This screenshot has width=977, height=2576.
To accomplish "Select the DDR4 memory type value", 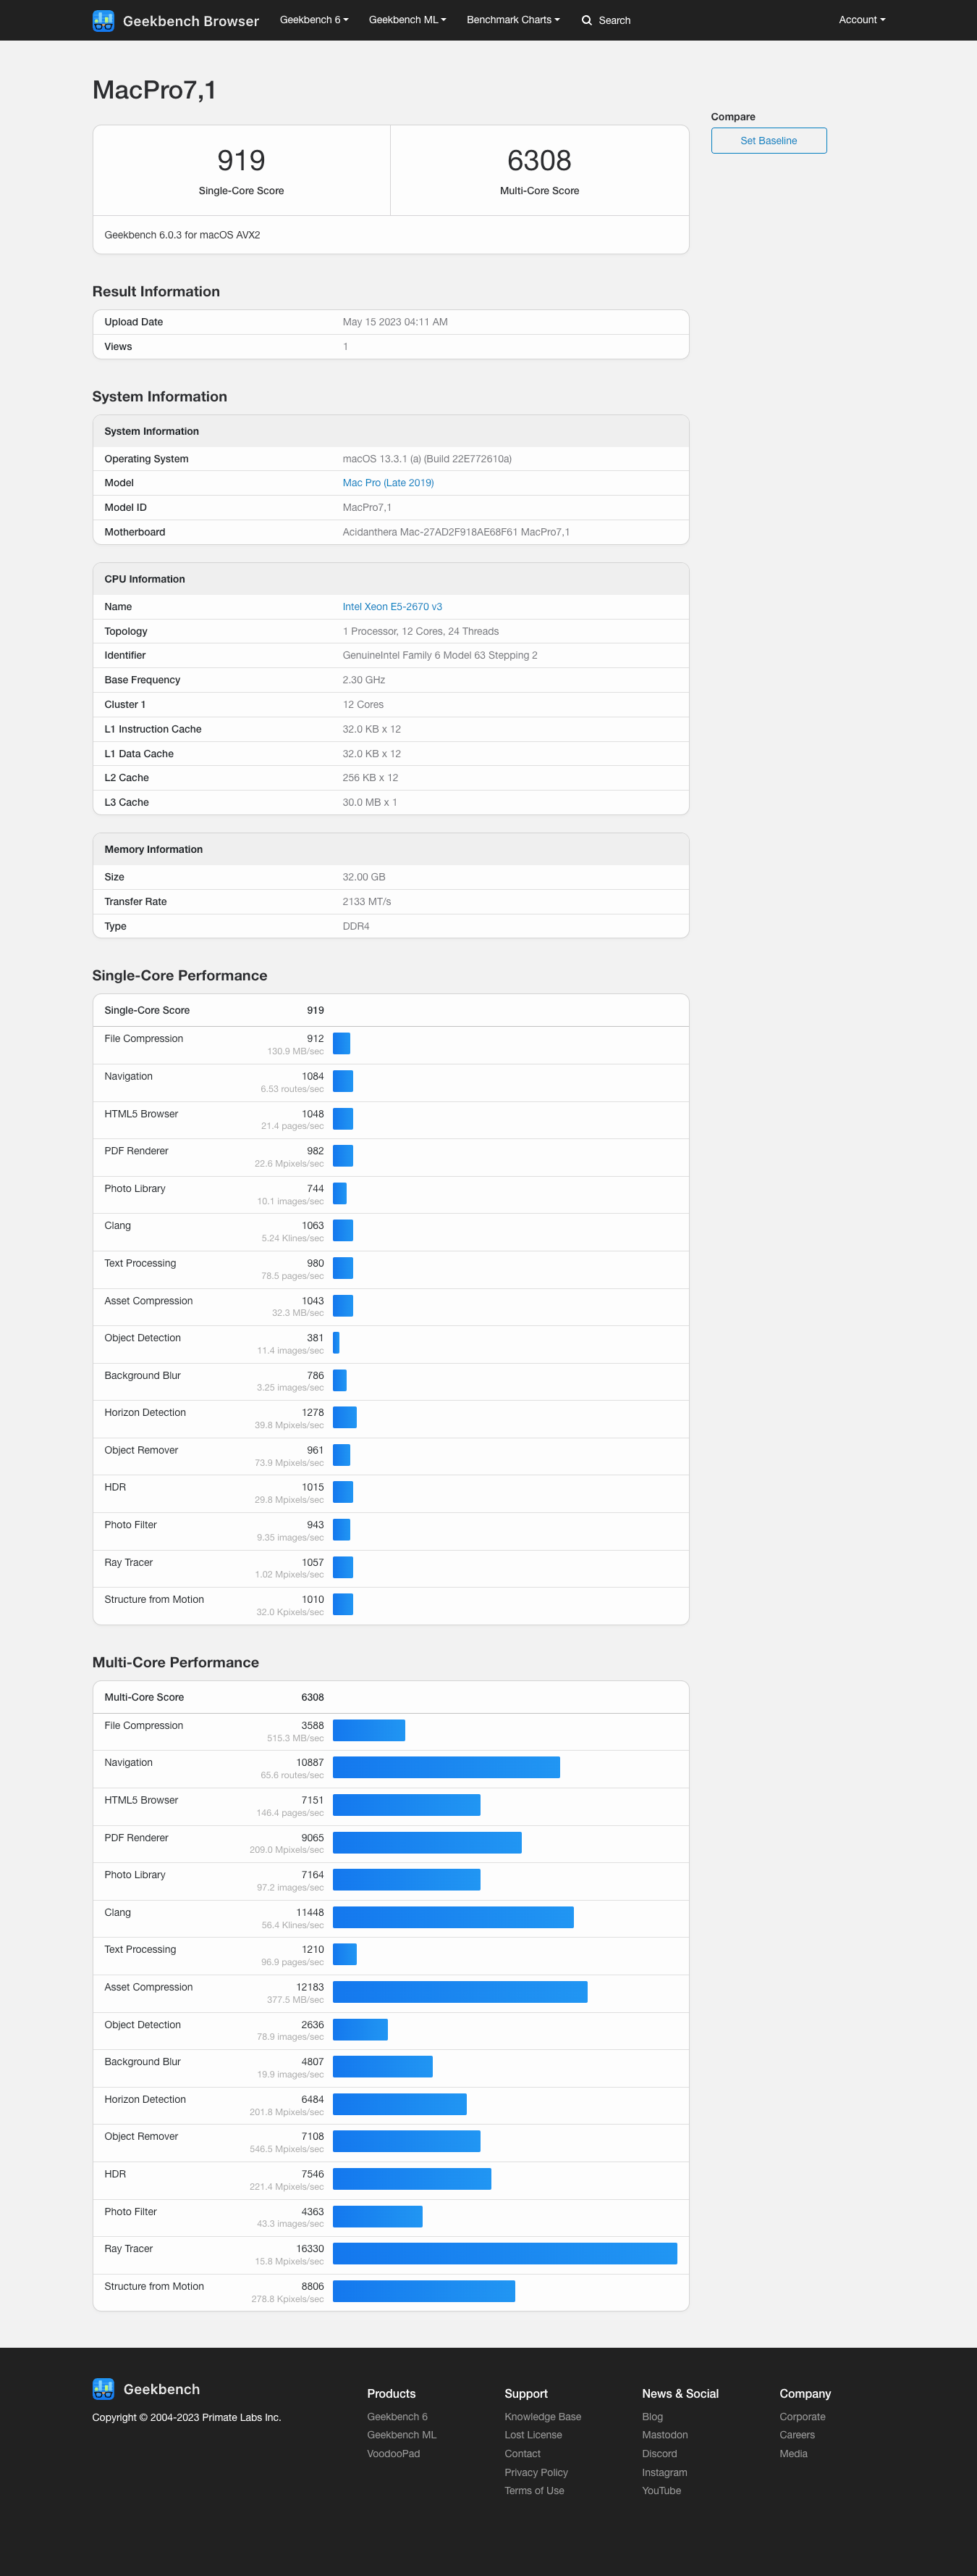I will click(x=355, y=926).
